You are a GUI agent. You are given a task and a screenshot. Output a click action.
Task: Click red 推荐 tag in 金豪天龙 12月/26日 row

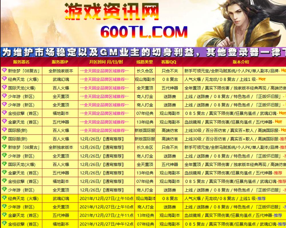[278, 173]
